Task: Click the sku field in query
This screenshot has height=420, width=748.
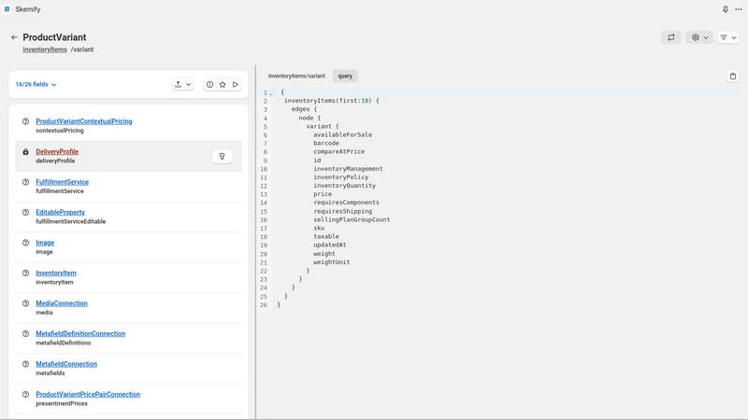Action: [x=319, y=228]
